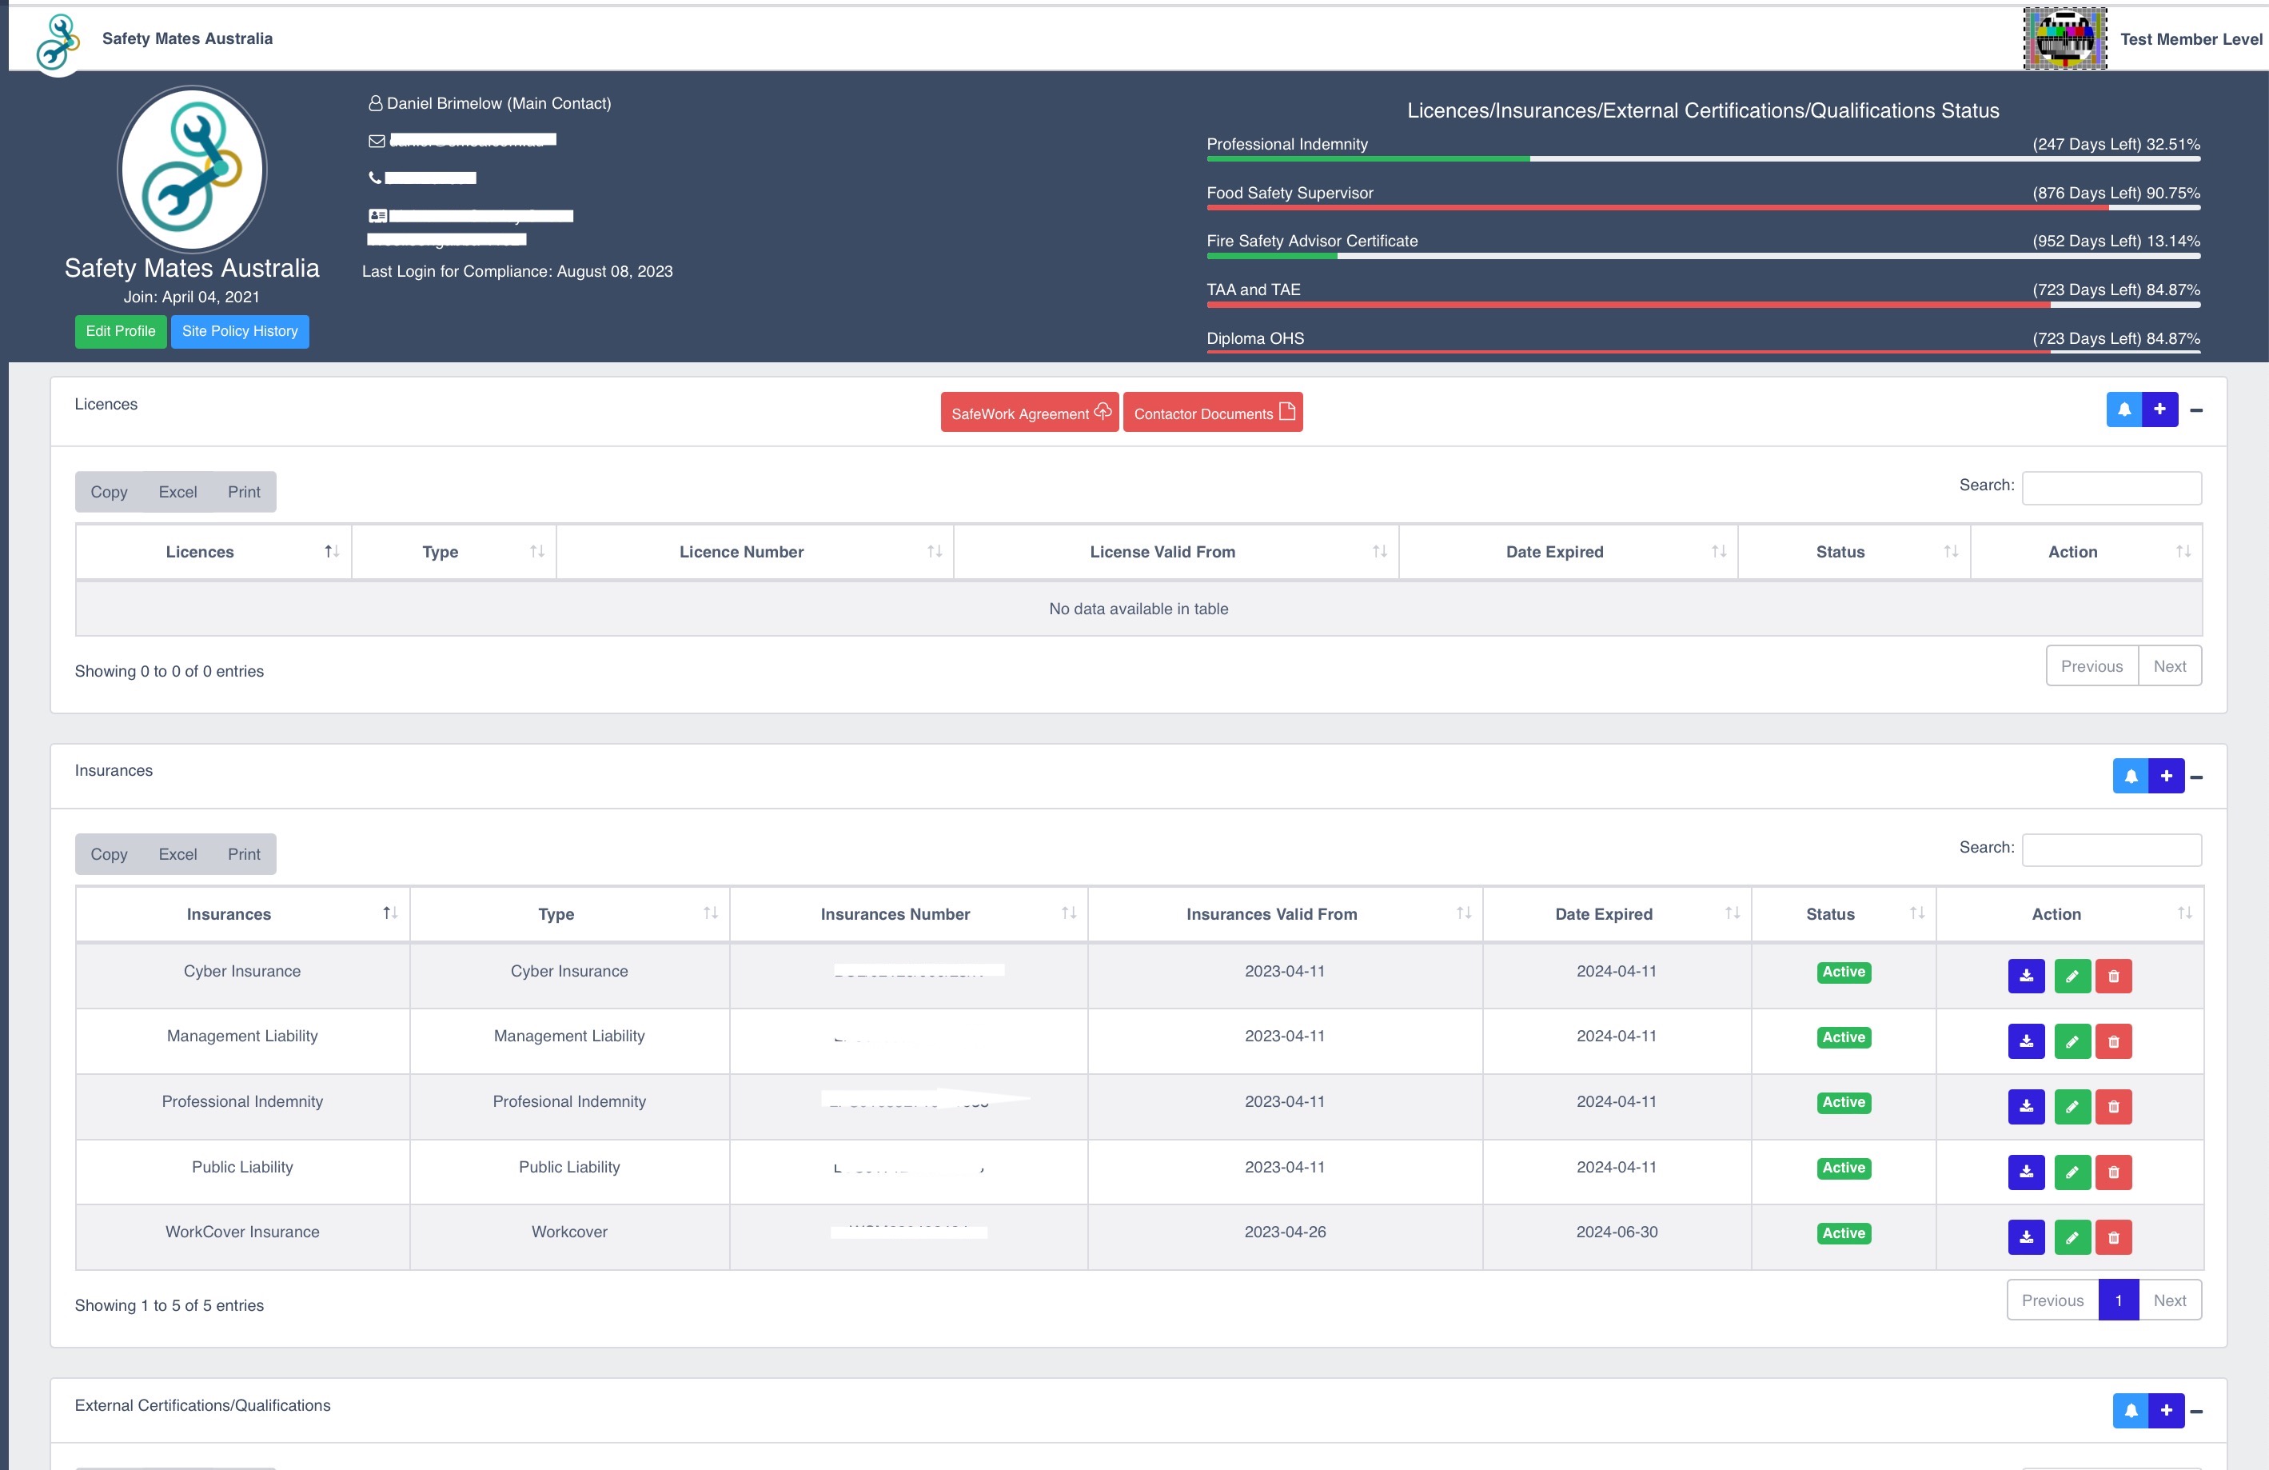This screenshot has width=2269, height=1470.
Task: Click the large company profile logo
Action: (x=192, y=168)
